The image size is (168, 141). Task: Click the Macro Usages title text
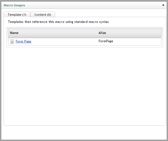14,5
